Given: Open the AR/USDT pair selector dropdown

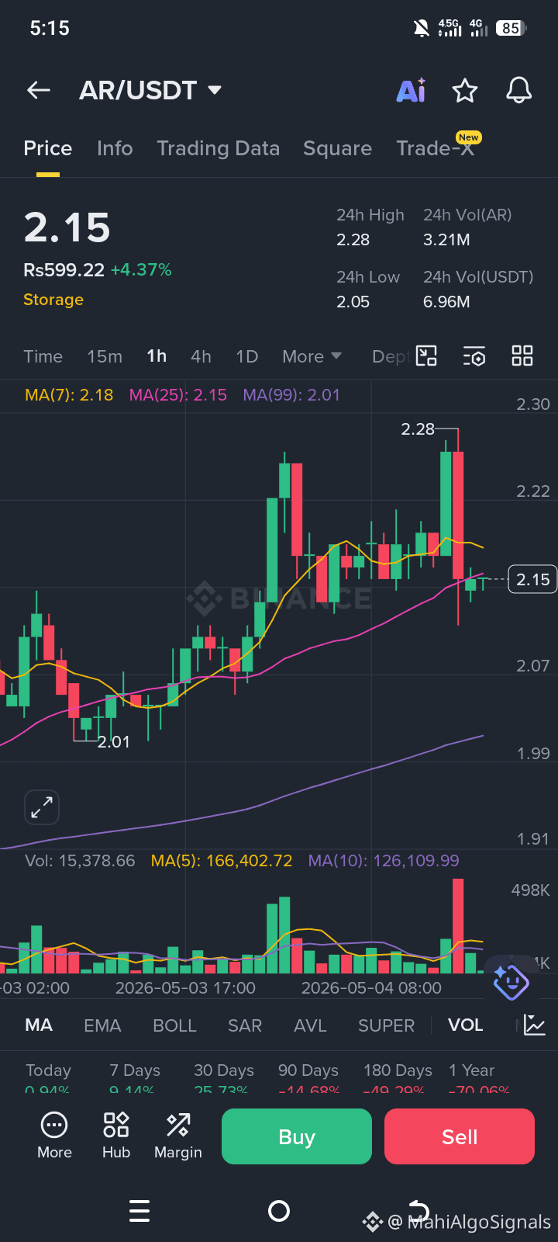Looking at the screenshot, I should 150,90.
